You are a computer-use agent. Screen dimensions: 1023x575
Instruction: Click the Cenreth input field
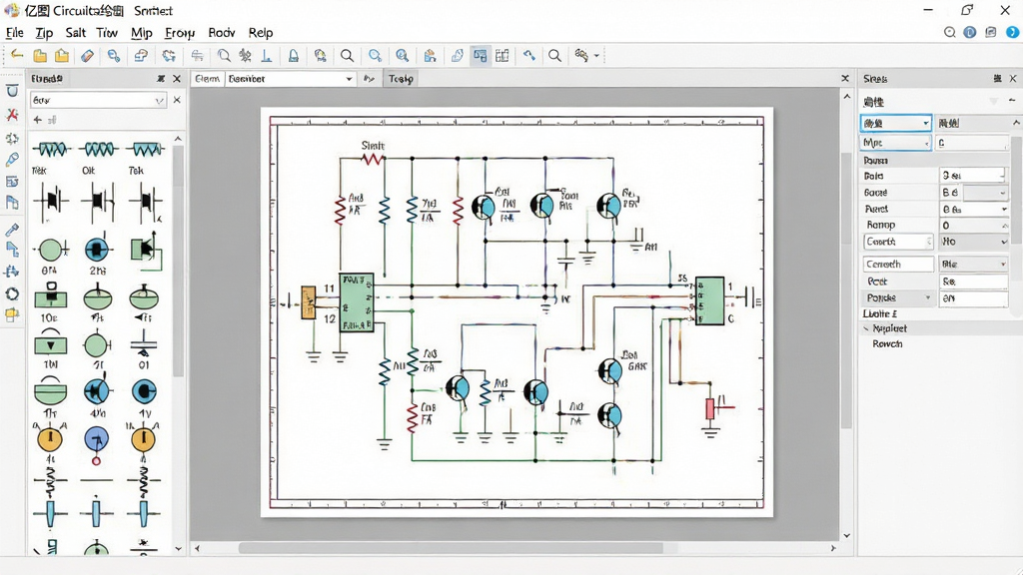898,264
